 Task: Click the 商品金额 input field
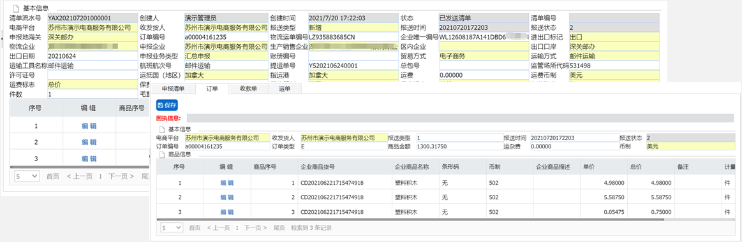[459, 146]
